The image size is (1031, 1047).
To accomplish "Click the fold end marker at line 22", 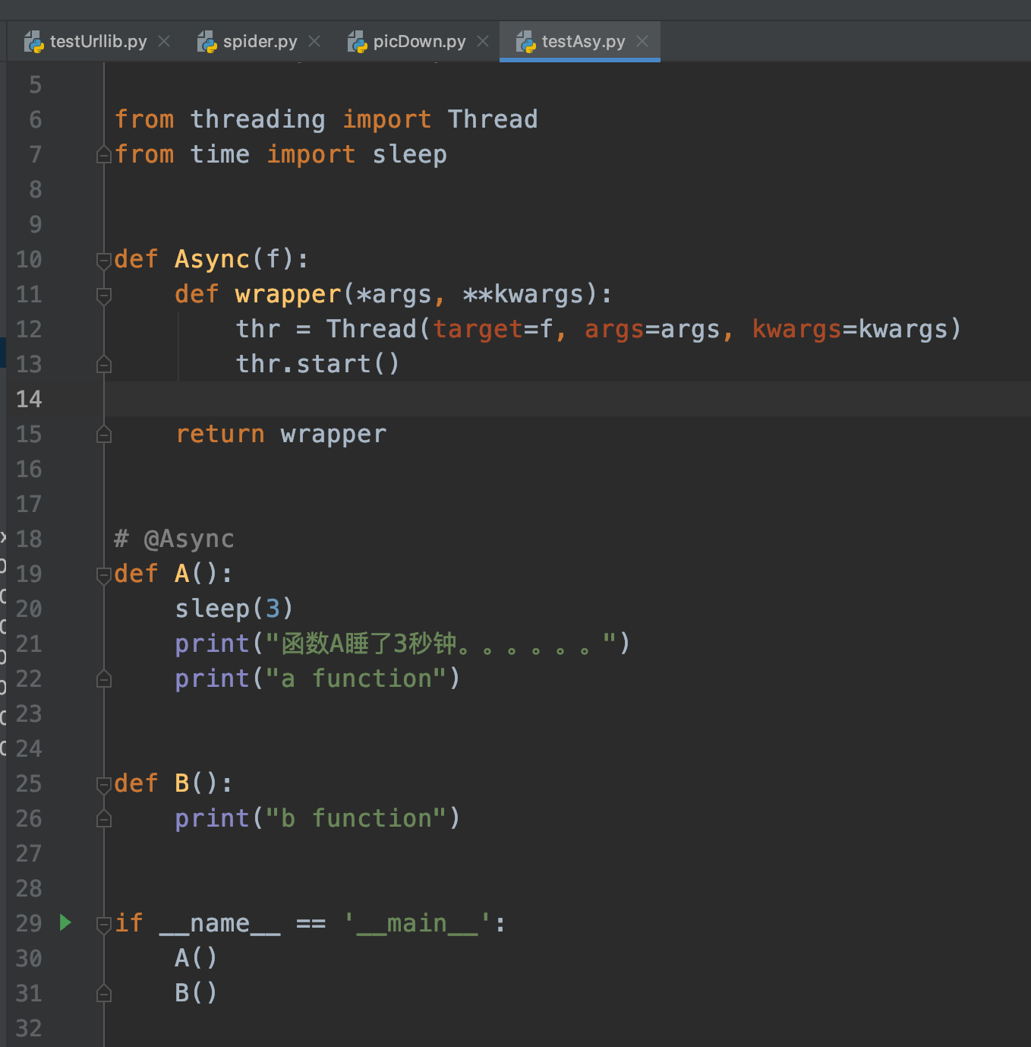I will pos(104,679).
